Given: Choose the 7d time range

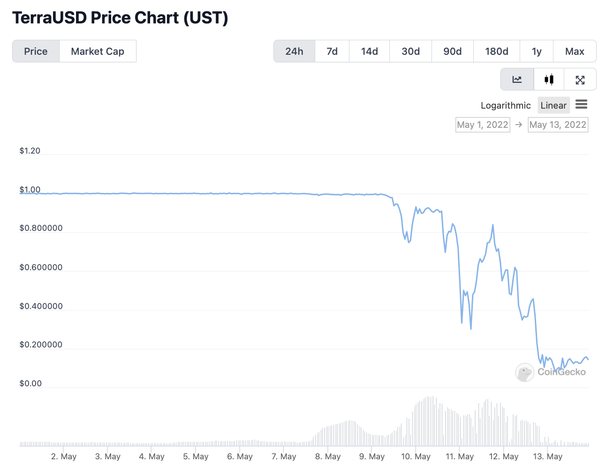Looking at the screenshot, I should [x=332, y=51].
